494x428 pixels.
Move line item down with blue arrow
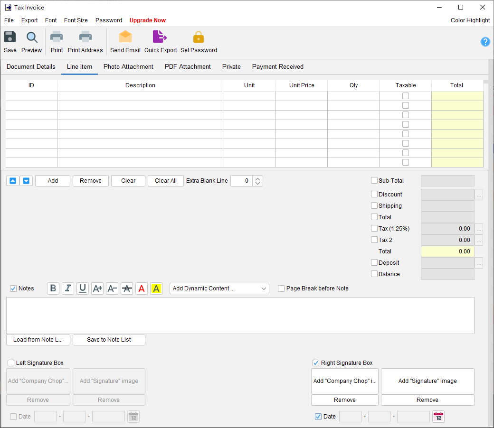(x=26, y=181)
